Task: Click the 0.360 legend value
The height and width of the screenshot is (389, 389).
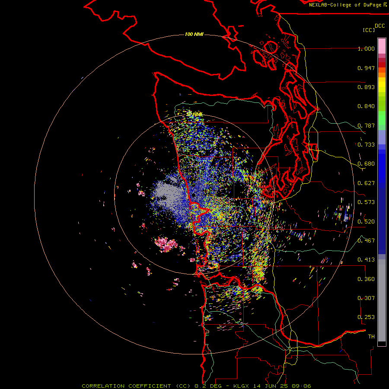Action: coord(366,279)
